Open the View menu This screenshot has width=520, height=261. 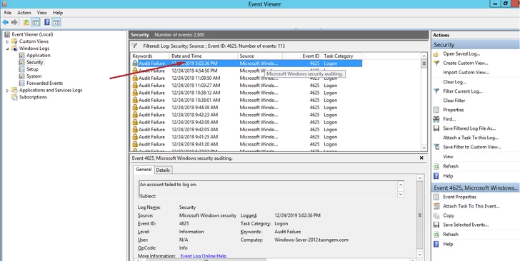pos(41,13)
